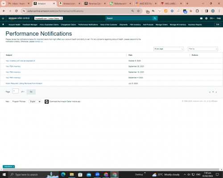Image resolution: width=223 pixels, height=178 pixels.
Task: Click the orange extension icon in Chrome toolbar
Action: (166, 11)
